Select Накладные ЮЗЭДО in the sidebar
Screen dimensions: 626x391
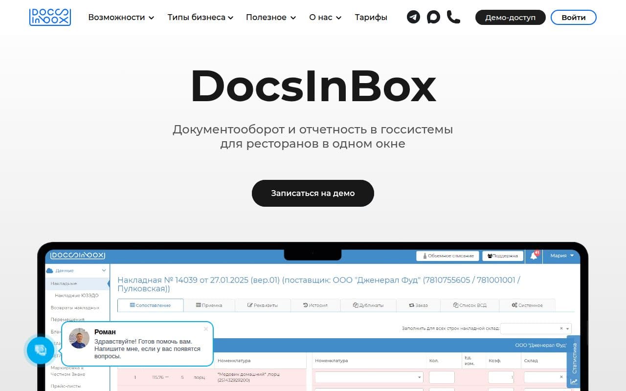tap(77, 296)
